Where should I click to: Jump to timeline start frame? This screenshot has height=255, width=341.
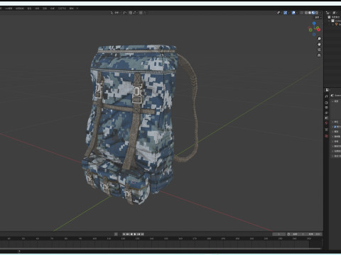124,234
